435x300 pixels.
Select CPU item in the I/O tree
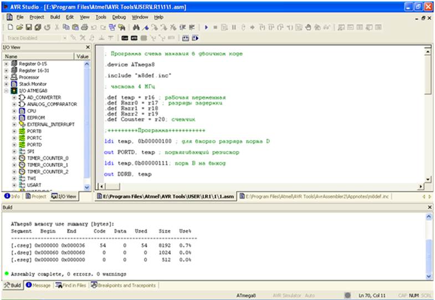[x=32, y=111]
